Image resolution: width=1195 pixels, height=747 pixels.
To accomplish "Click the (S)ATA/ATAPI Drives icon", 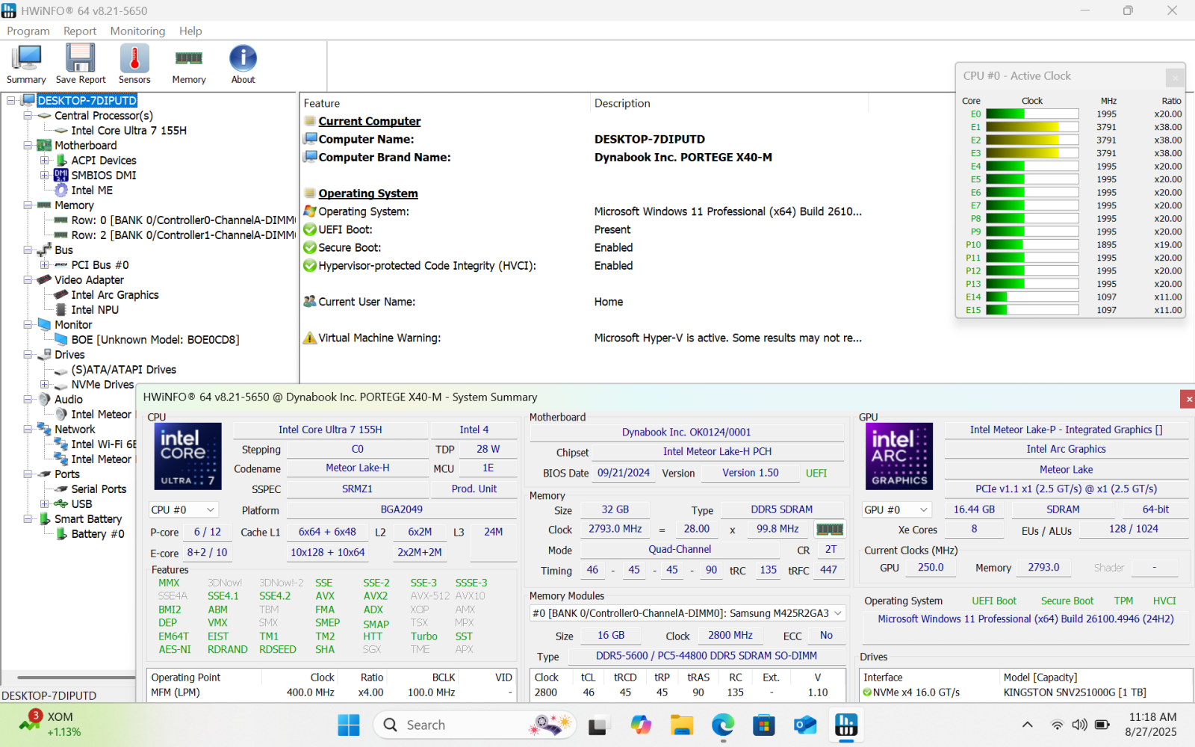I will [x=61, y=370].
